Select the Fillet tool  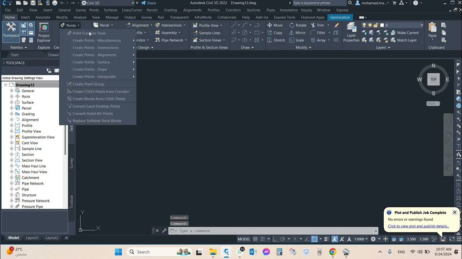click(x=318, y=33)
